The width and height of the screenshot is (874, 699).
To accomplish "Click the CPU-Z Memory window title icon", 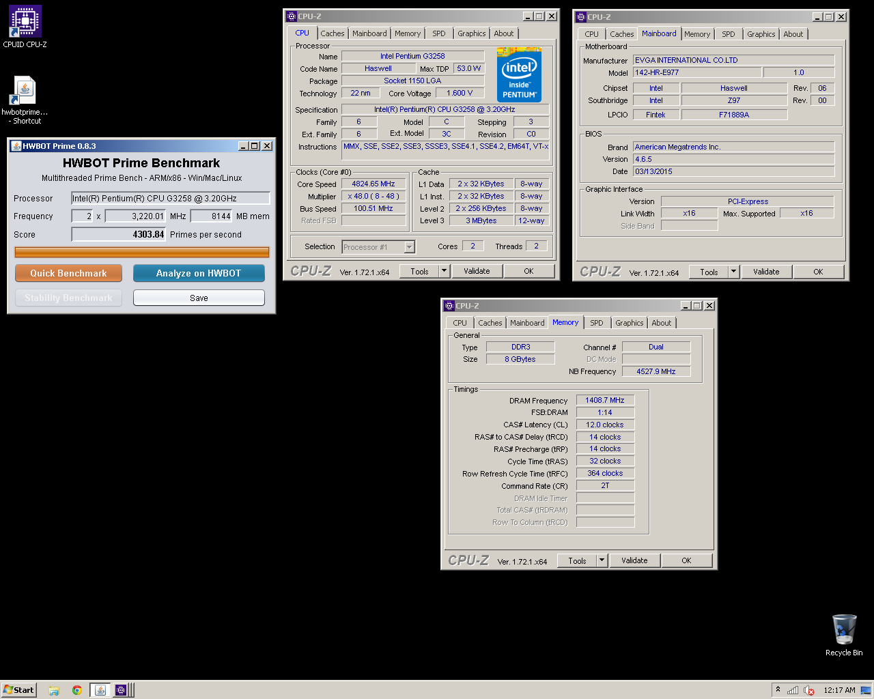I will click(x=449, y=306).
